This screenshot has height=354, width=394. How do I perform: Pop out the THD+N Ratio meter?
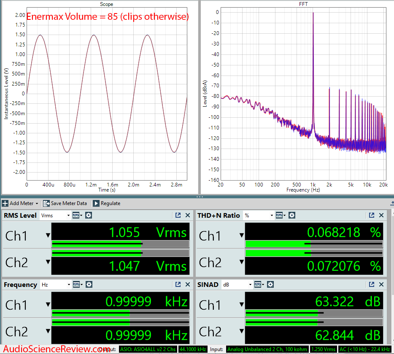(372, 215)
